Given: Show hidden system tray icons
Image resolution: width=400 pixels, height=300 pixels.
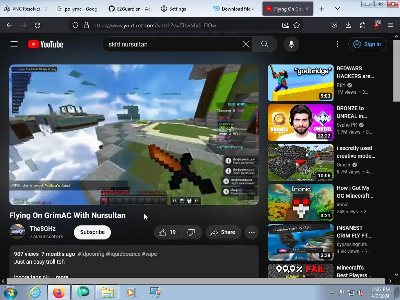Looking at the screenshot, I should (332, 293).
